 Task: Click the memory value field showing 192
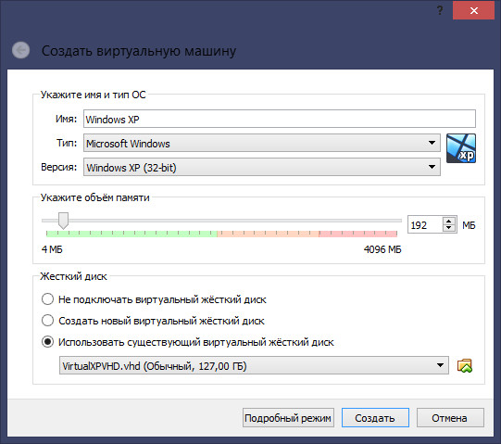tap(425, 225)
